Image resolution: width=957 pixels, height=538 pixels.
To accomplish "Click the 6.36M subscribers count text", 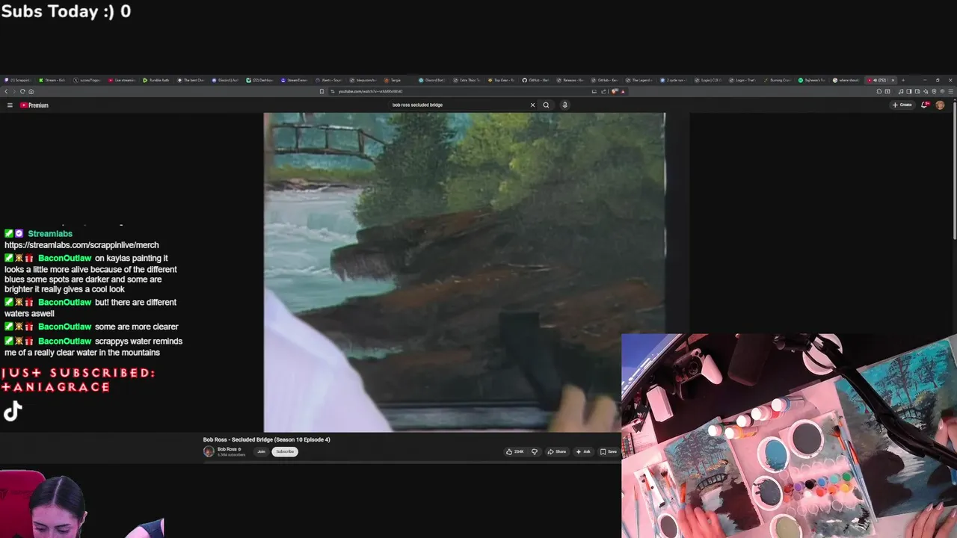I will (x=231, y=454).
